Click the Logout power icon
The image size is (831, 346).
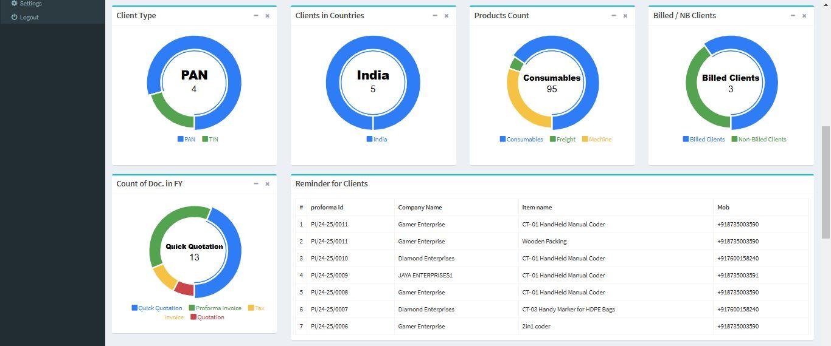(15, 17)
